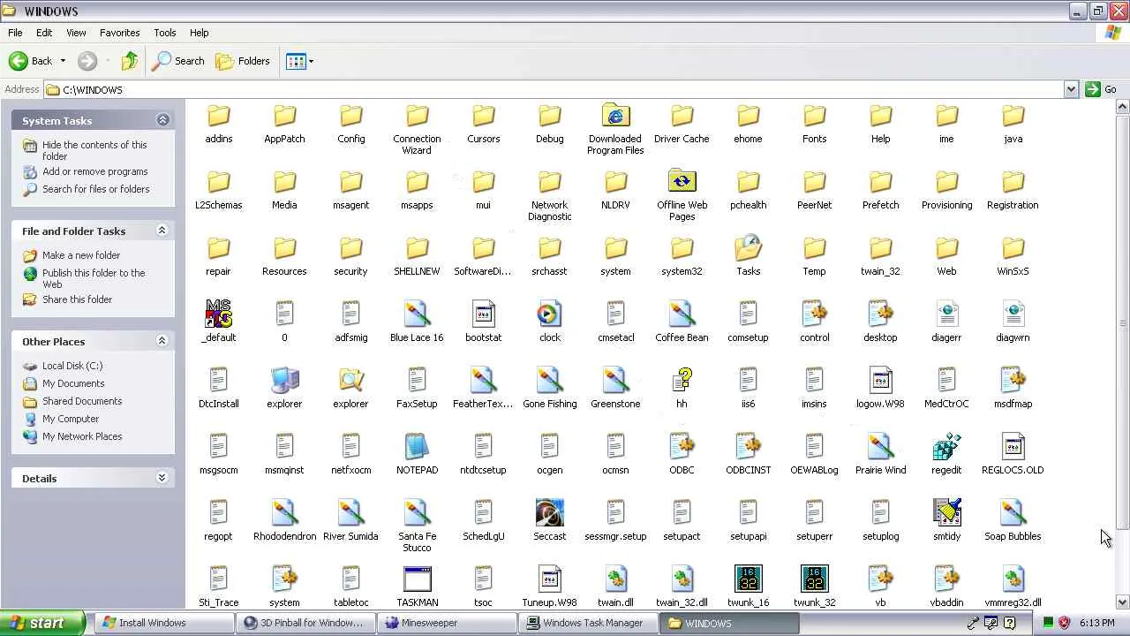Open the Start menu

[42, 623]
